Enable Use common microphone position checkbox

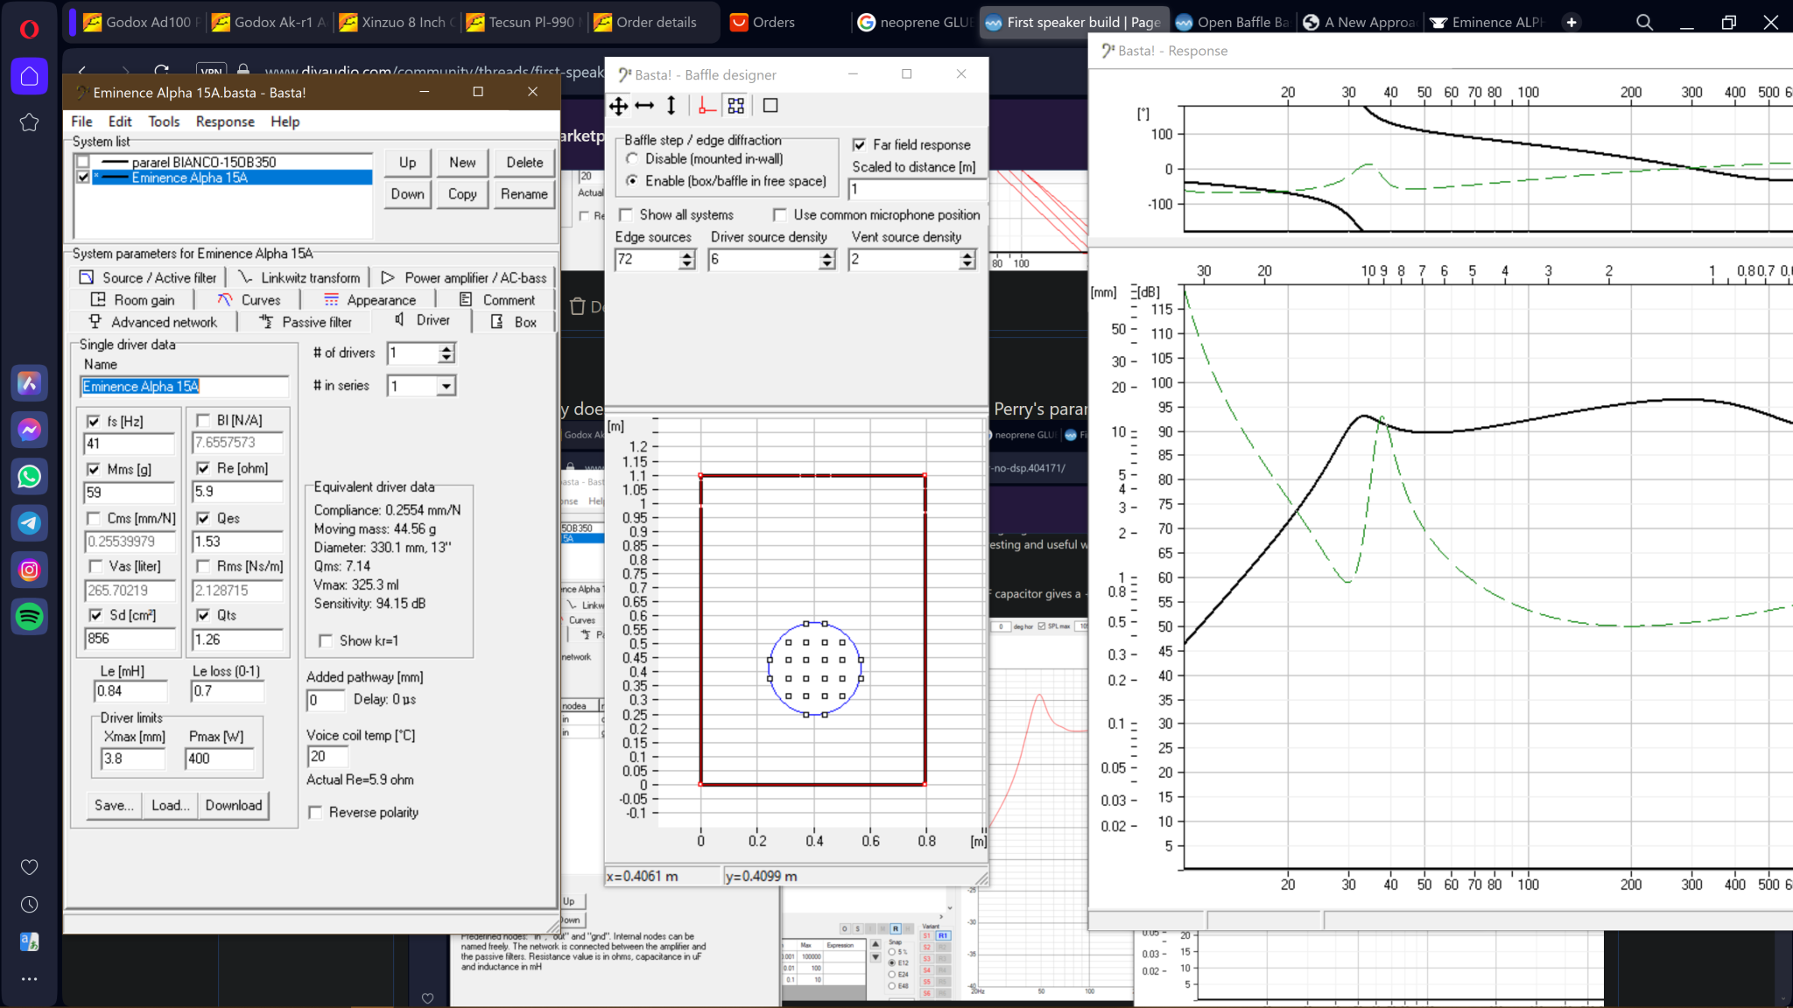(x=780, y=215)
